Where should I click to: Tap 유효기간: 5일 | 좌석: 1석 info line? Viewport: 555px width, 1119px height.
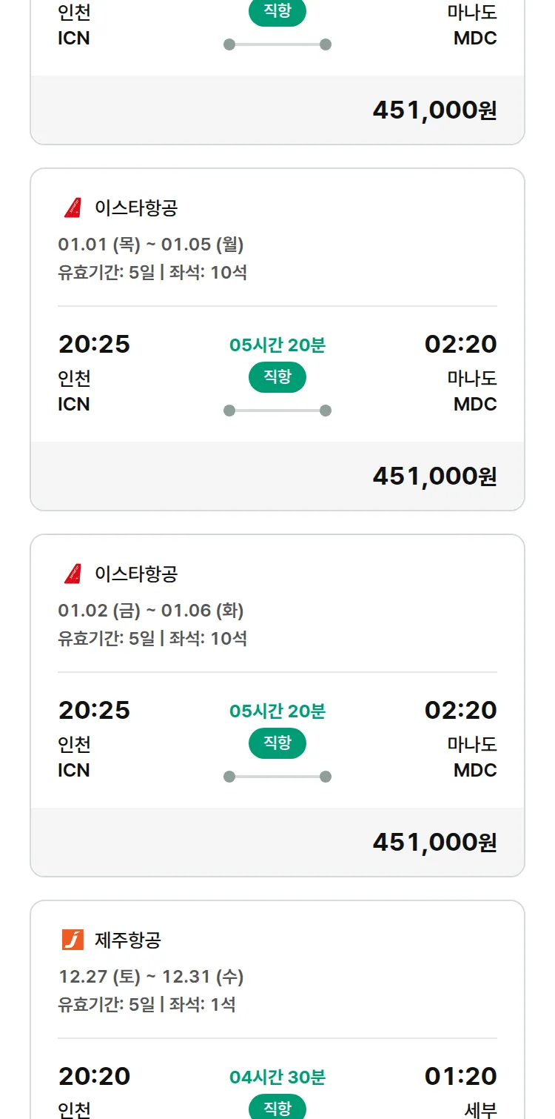(147, 1005)
